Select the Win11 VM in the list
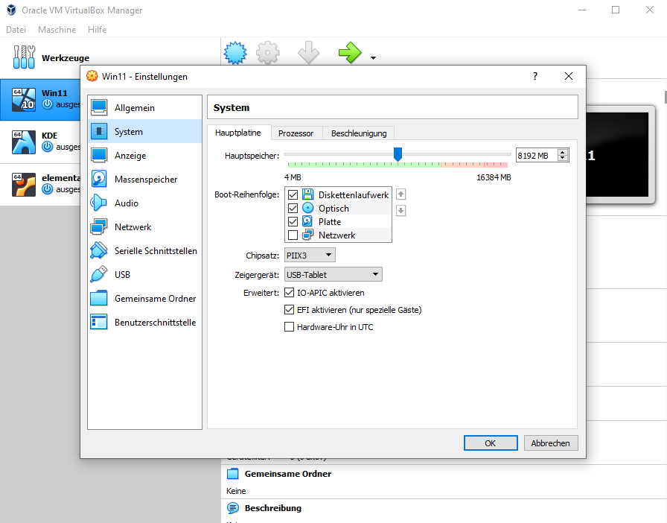 click(x=40, y=99)
